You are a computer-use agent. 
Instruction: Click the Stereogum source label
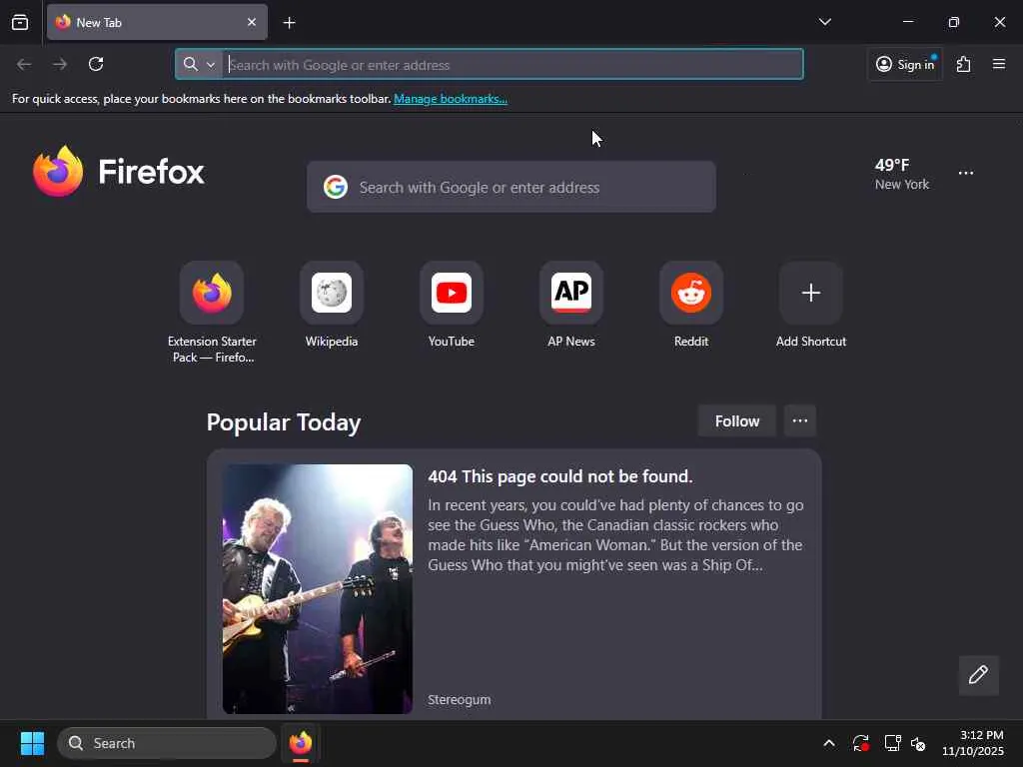(460, 699)
